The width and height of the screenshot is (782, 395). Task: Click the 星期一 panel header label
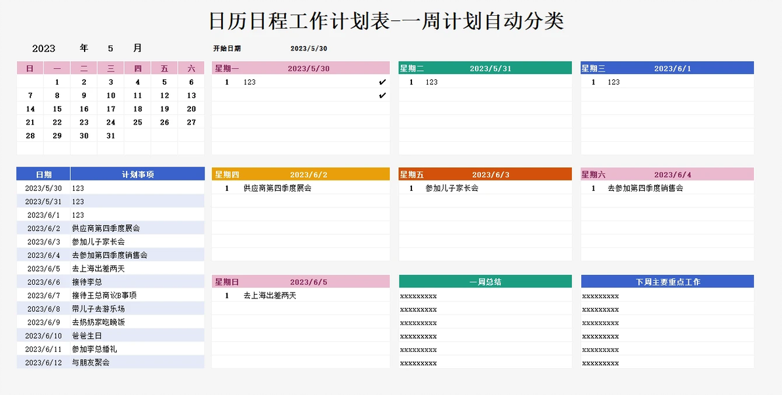pyautogui.click(x=227, y=68)
